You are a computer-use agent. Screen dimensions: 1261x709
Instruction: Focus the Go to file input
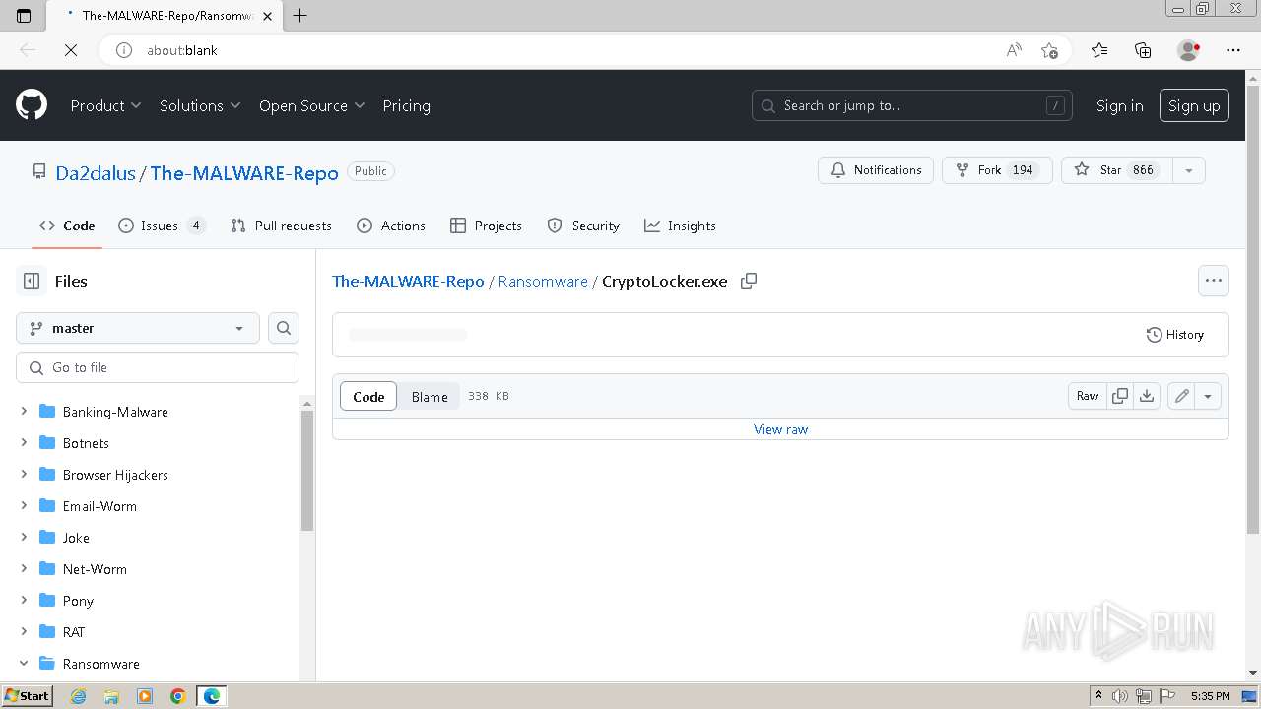(158, 367)
